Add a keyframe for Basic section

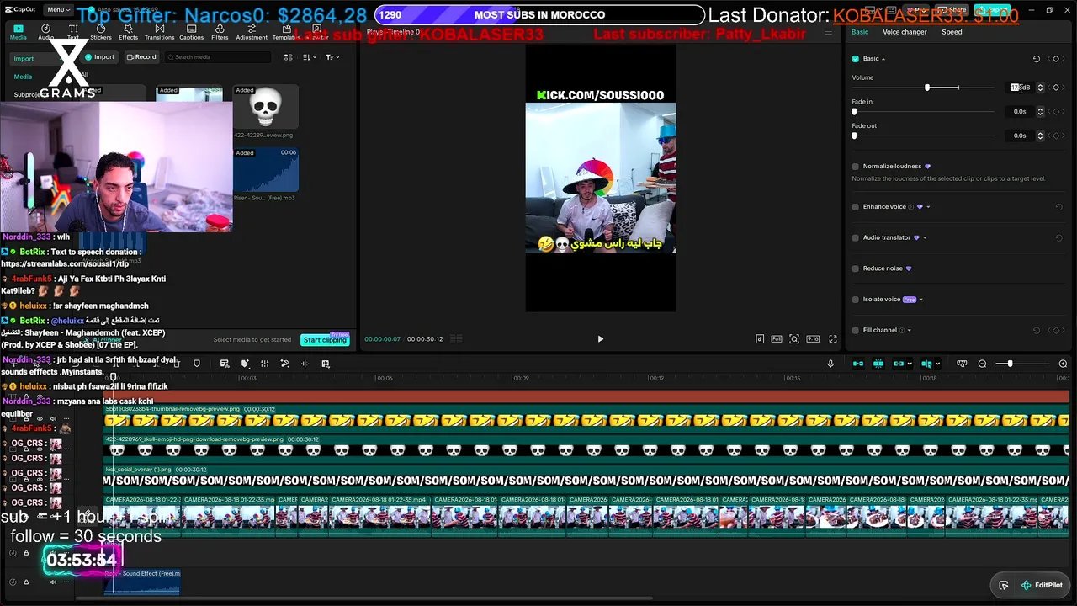1056,59
